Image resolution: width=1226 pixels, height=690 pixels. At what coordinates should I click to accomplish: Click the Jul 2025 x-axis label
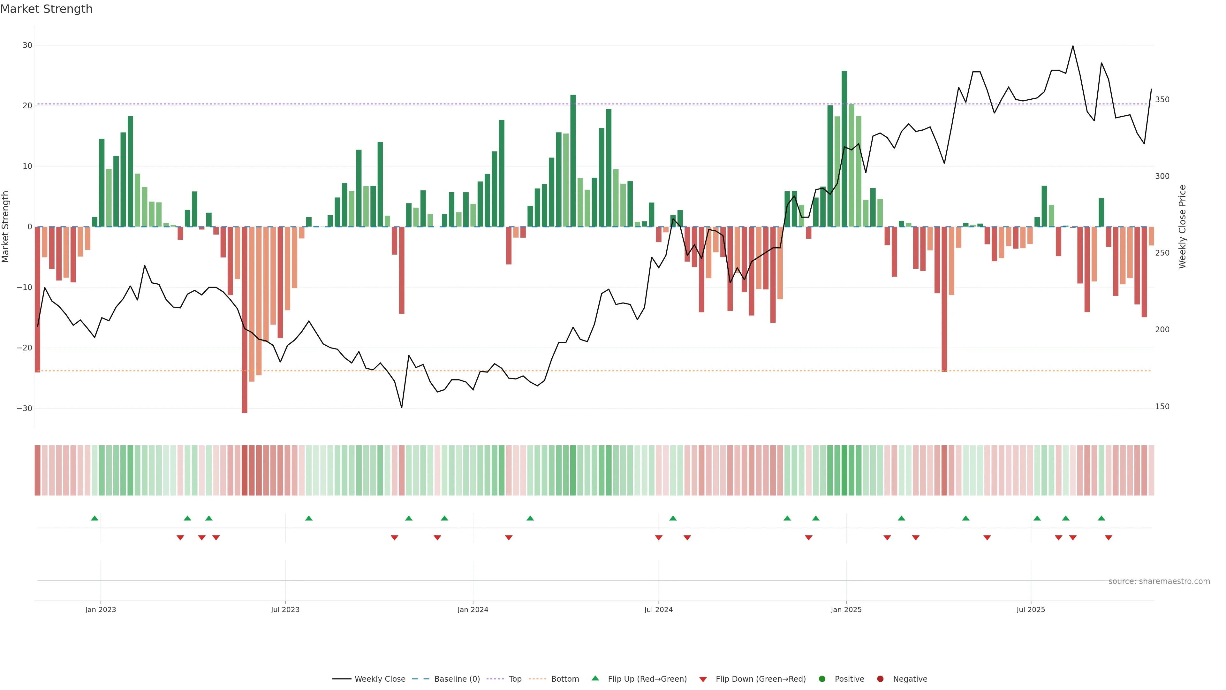click(1030, 609)
